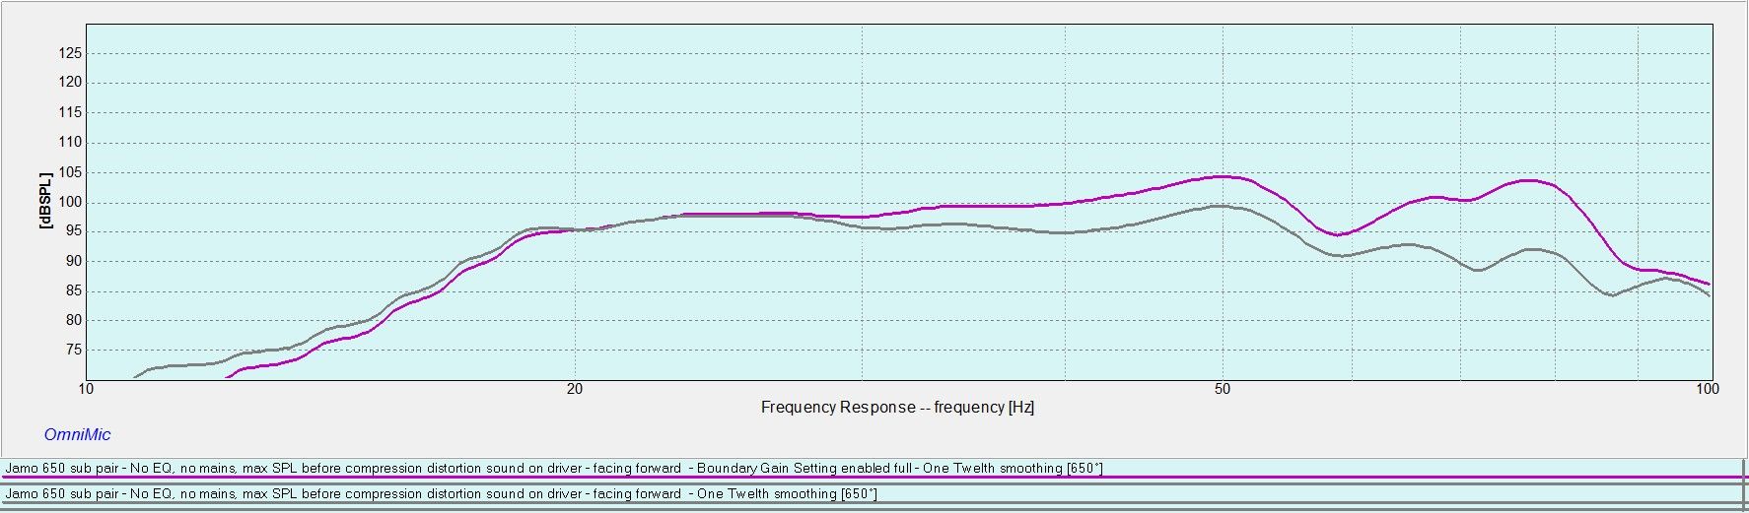Click the OmniMic logo text
This screenshot has height=513, width=1749.
click(x=77, y=434)
